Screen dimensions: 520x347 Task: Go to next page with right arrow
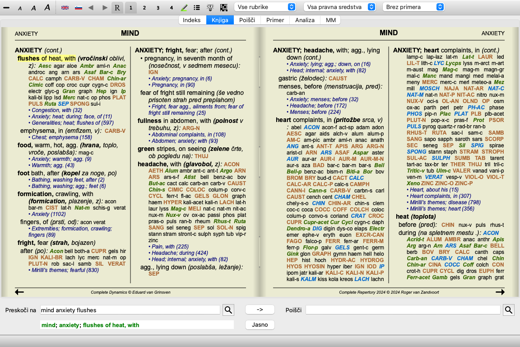coord(500,292)
